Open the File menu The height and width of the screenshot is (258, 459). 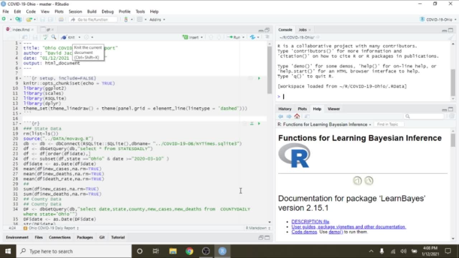[6, 11]
